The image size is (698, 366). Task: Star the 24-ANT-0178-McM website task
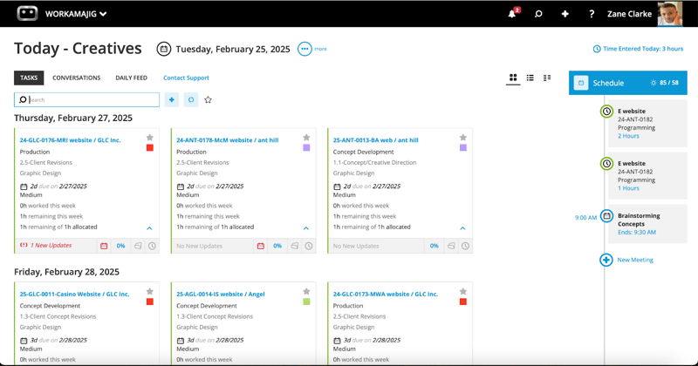(306, 138)
